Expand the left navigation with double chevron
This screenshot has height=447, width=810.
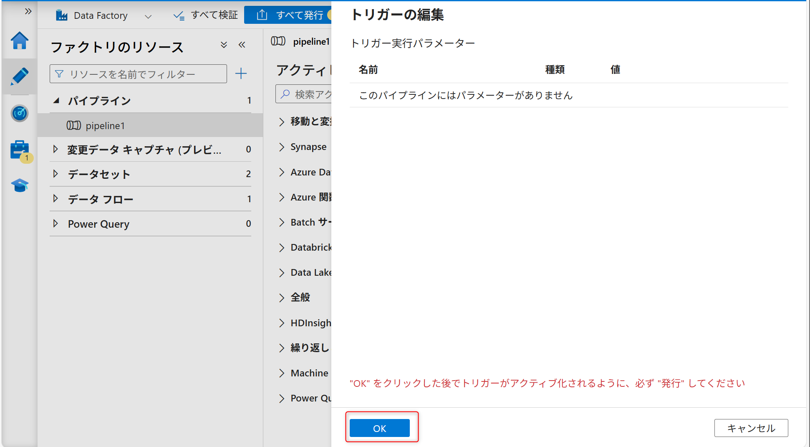(28, 11)
